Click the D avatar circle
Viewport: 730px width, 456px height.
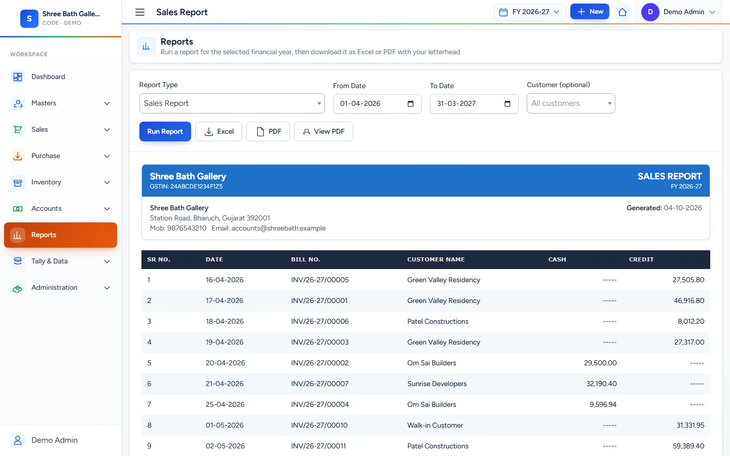650,12
